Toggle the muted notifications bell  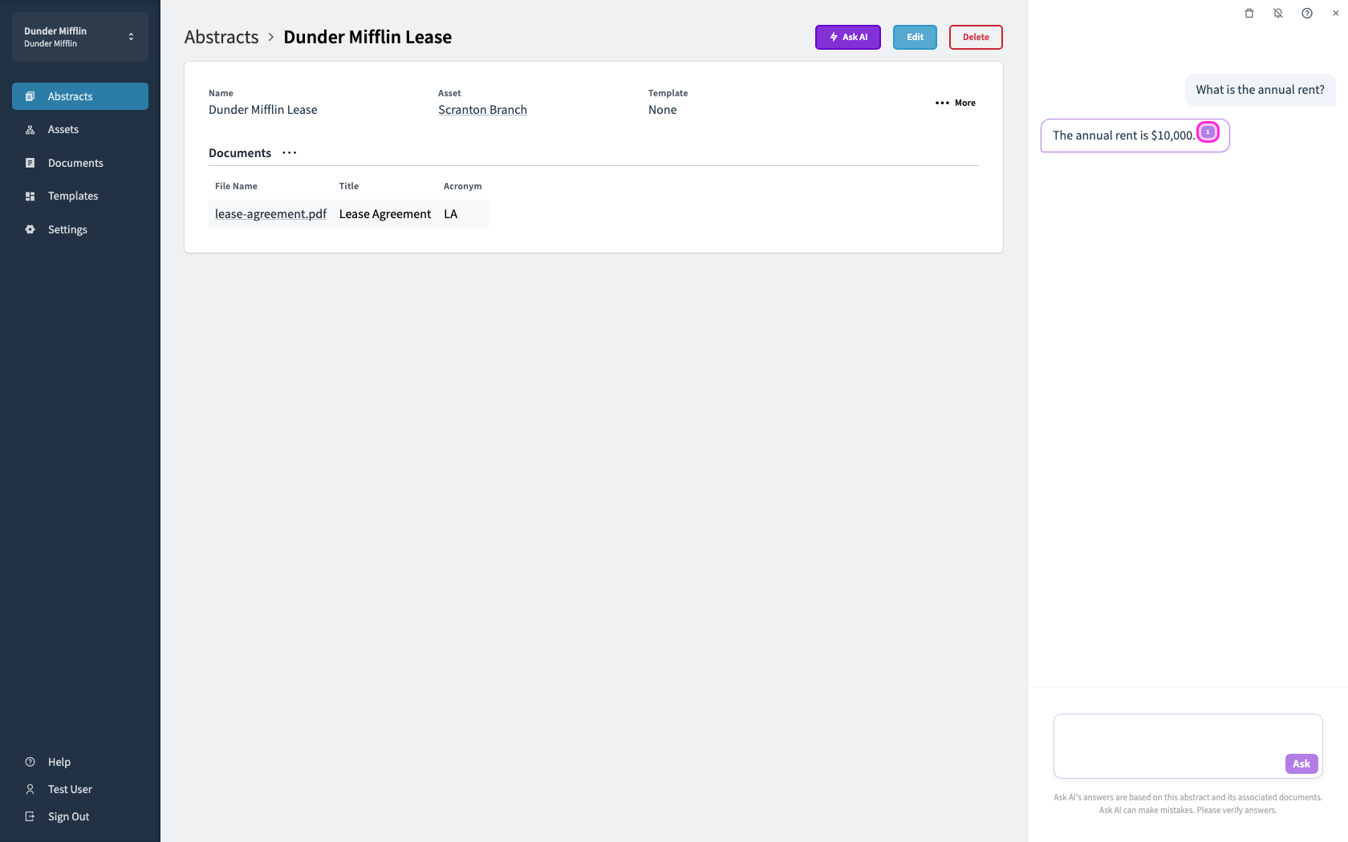1278,13
